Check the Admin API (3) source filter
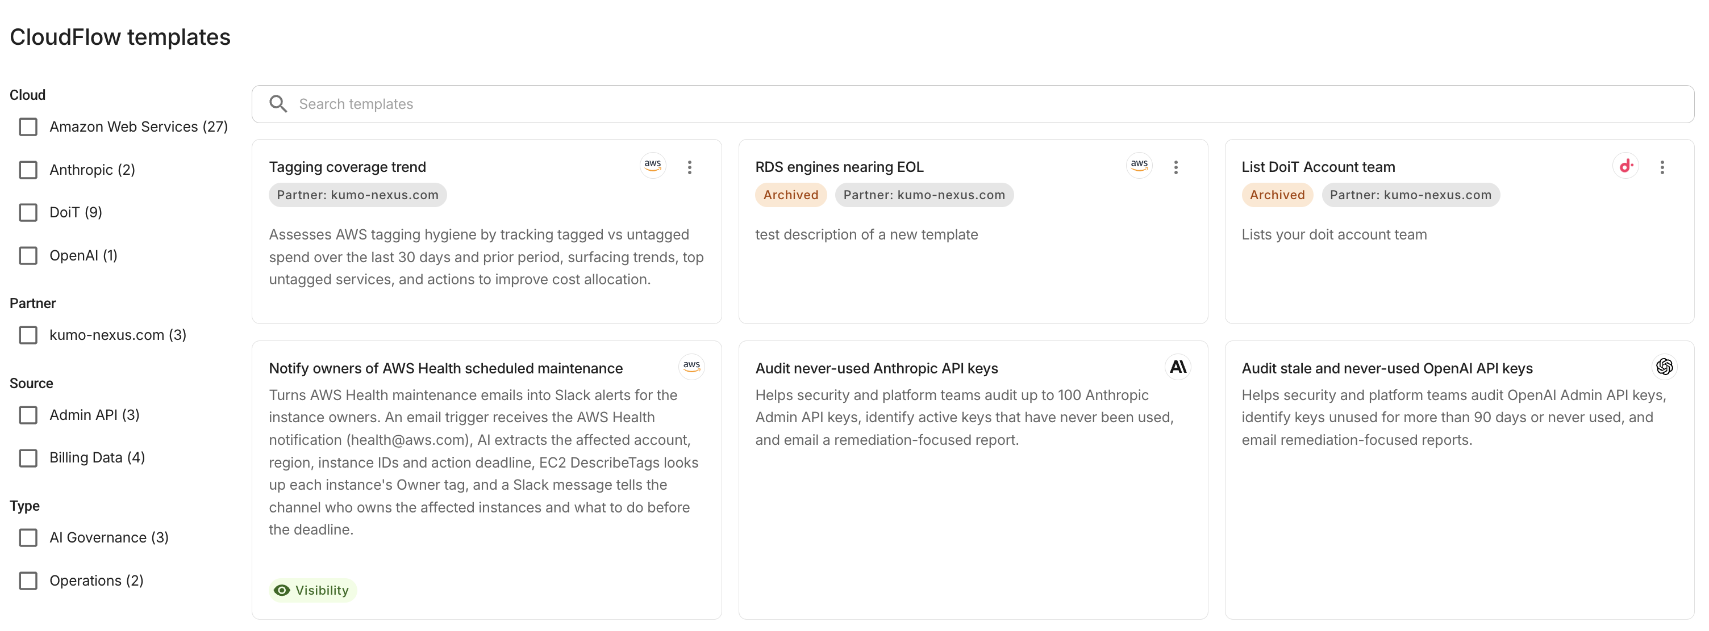The image size is (1709, 631). 28,415
